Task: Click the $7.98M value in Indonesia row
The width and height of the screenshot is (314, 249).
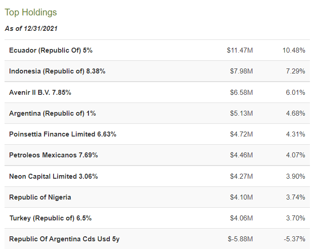Action: pos(241,71)
